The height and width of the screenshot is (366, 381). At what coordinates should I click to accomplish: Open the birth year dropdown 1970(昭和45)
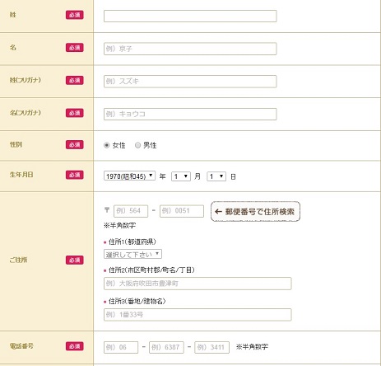pyautogui.click(x=129, y=176)
